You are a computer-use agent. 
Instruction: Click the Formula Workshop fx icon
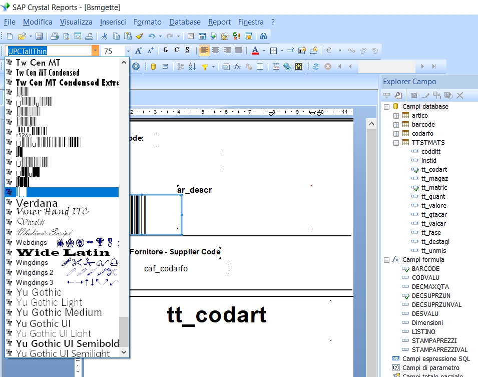coord(237,67)
